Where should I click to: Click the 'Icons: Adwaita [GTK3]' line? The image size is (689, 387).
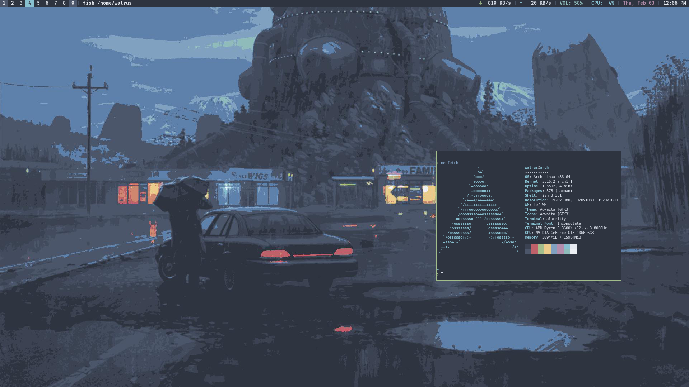(x=548, y=214)
